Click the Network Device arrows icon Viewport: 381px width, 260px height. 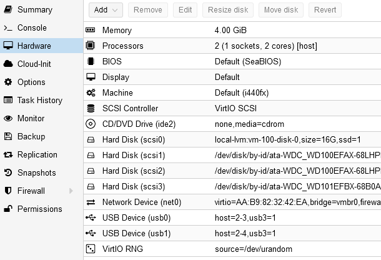point(91,202)
